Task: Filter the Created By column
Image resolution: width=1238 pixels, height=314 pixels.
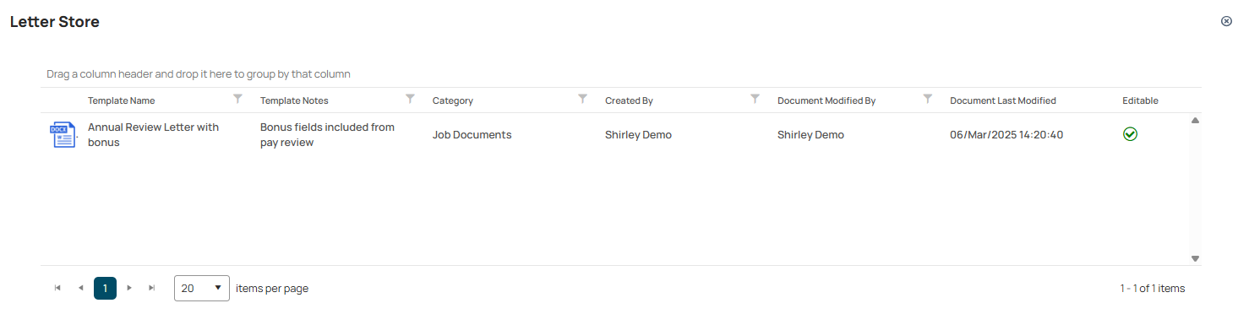Action: [755, 99]
